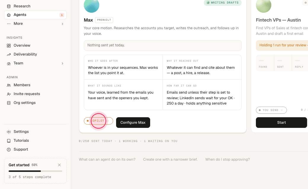This screenshot has width=308, height=189.
Task: Click the '0/250 sent today' status line
Action: [x=128, y=141]
